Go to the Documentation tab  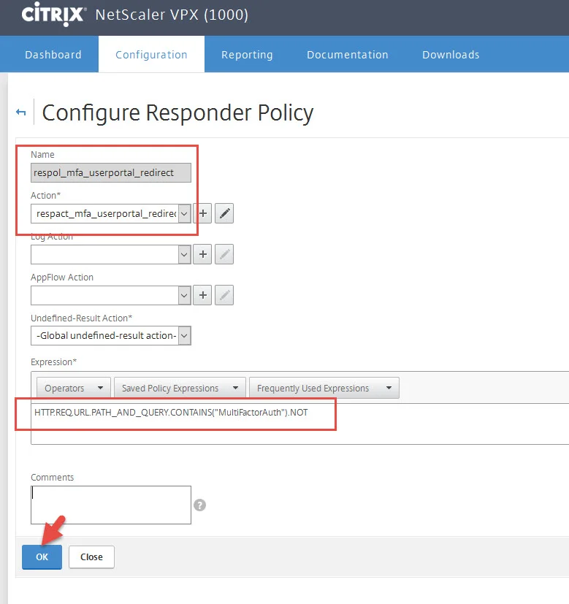pos(348,54)
